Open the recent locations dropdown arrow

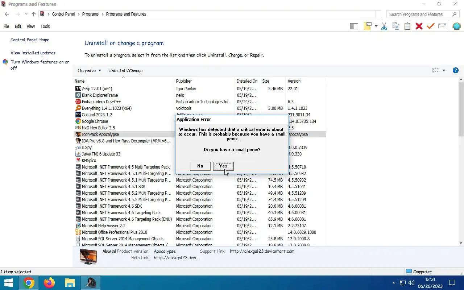(26, 14)
